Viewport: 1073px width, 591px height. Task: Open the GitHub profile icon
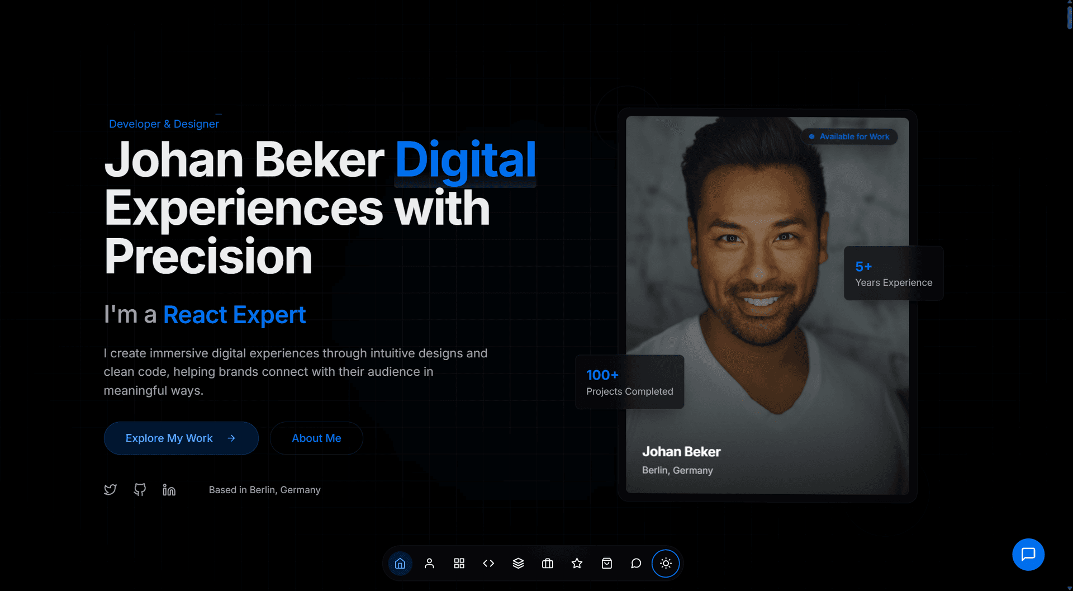(x=140, y=490)
